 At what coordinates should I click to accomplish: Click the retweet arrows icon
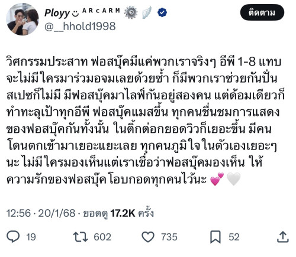tap(81, 237)
